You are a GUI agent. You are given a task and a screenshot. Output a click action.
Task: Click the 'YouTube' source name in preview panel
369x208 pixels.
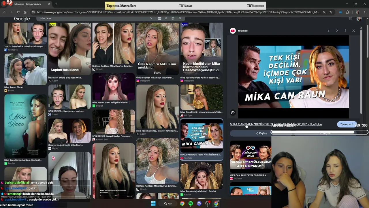[243, 31]
